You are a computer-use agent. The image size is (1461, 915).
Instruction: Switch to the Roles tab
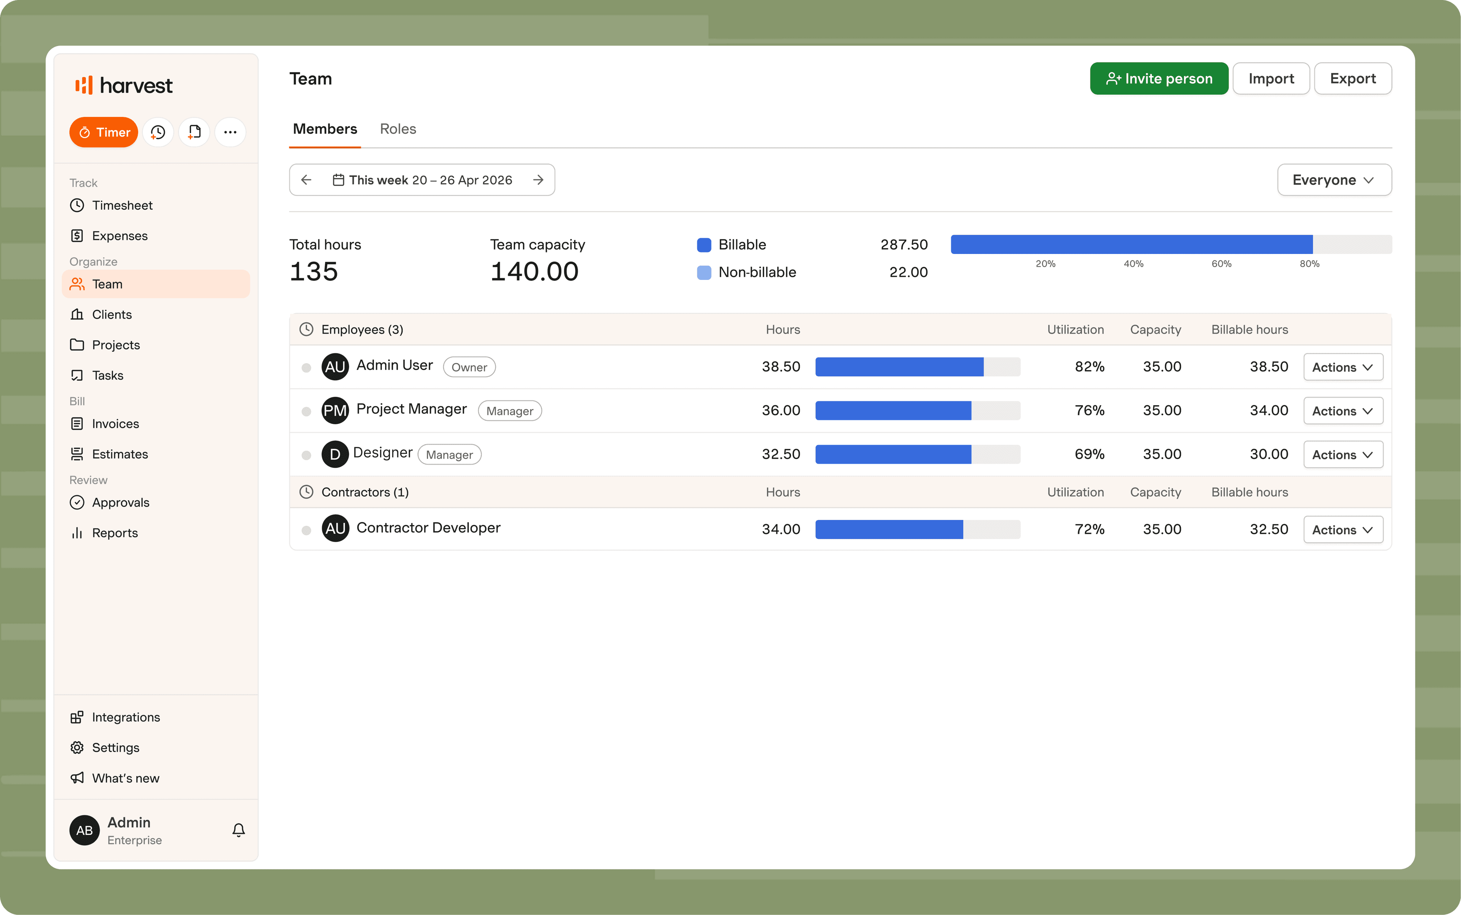click(398, 129)
